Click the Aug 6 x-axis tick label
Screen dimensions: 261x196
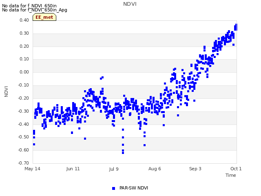tap(155, 169)
